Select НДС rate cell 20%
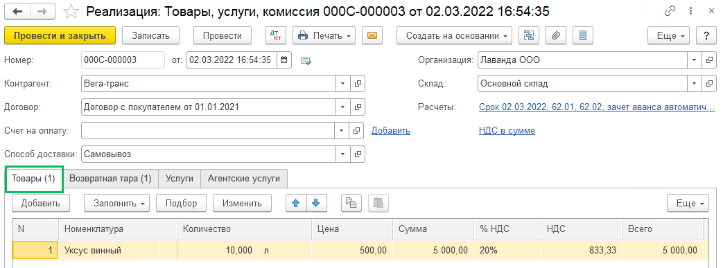Image resolution: width=723 pixels, height=268 pixels. (507, 251)
